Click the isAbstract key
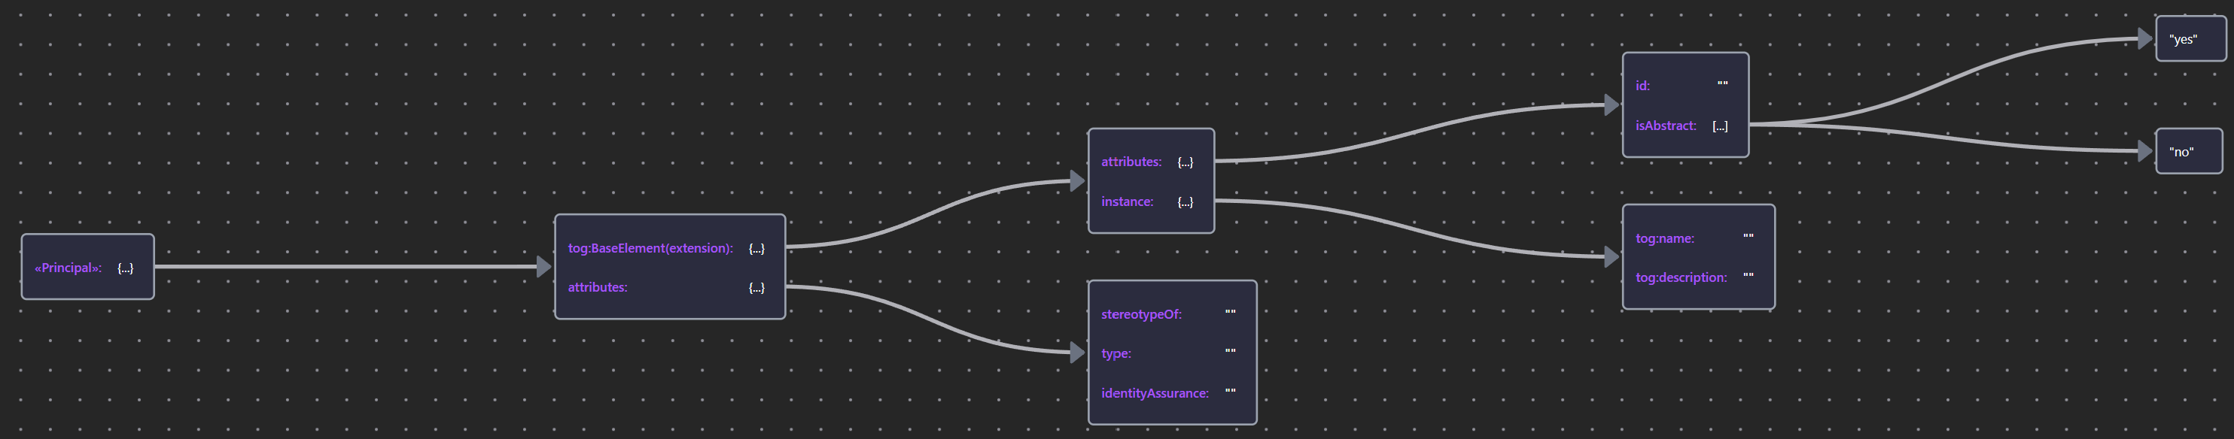Screen dimensions: 2234x439 (x=1666, y=126)
